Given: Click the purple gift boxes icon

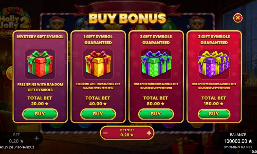Looking at the screenshot, I should (214, 64).
